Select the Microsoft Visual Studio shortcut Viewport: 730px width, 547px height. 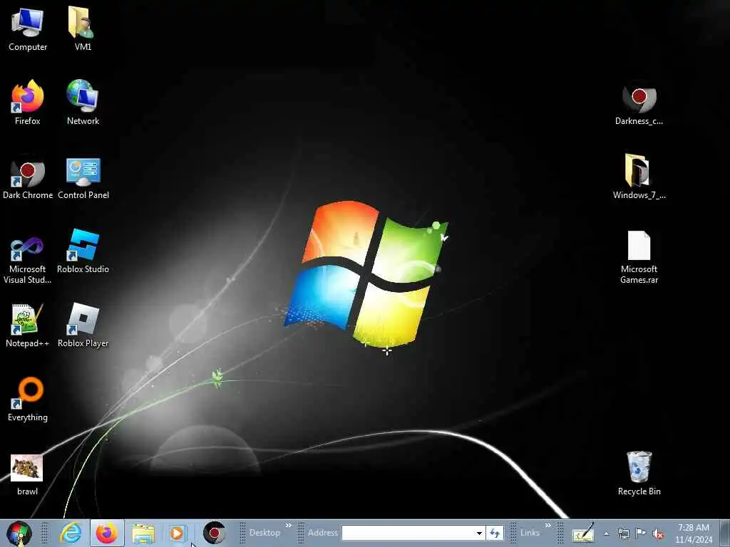(28, 259)
